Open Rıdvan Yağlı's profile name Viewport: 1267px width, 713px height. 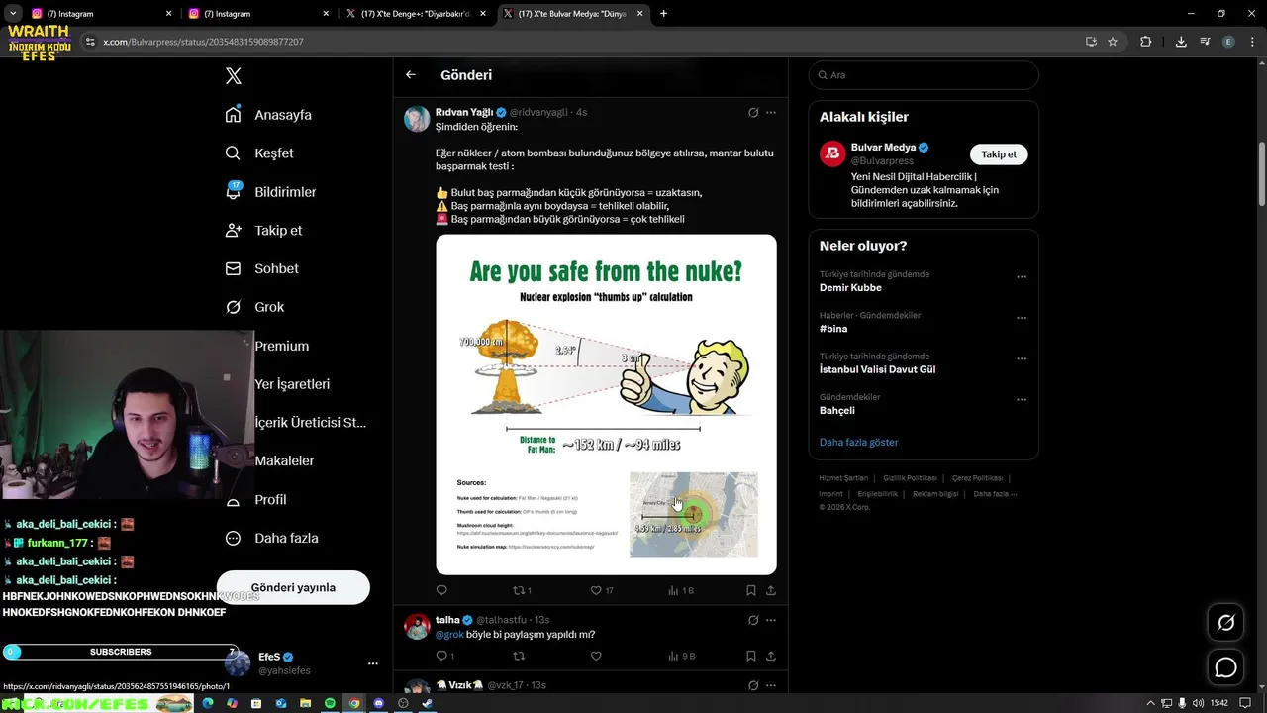[463, 113]
